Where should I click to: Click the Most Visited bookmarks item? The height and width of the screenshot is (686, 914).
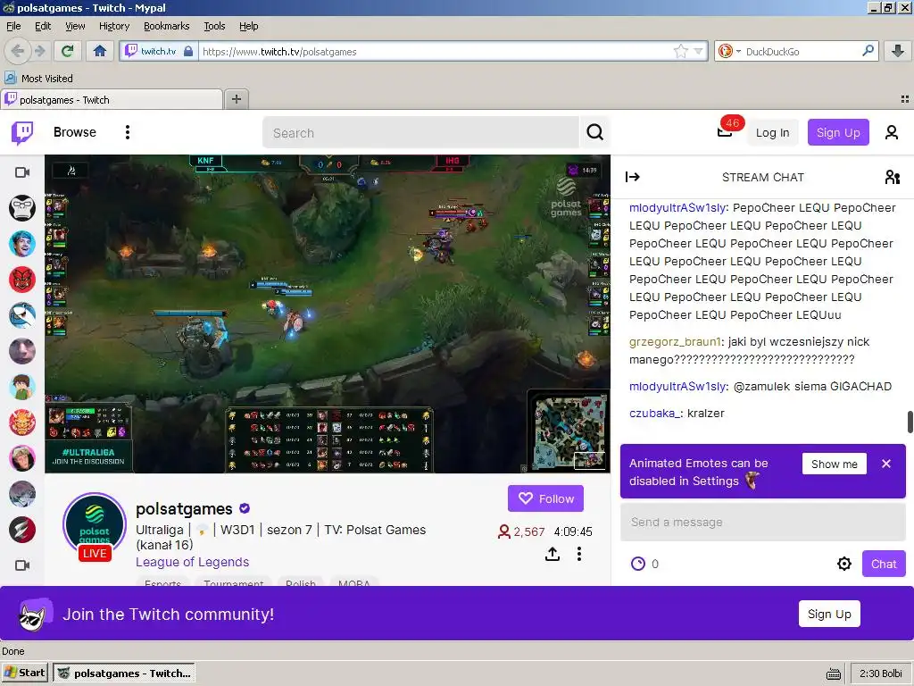(39, 79)
